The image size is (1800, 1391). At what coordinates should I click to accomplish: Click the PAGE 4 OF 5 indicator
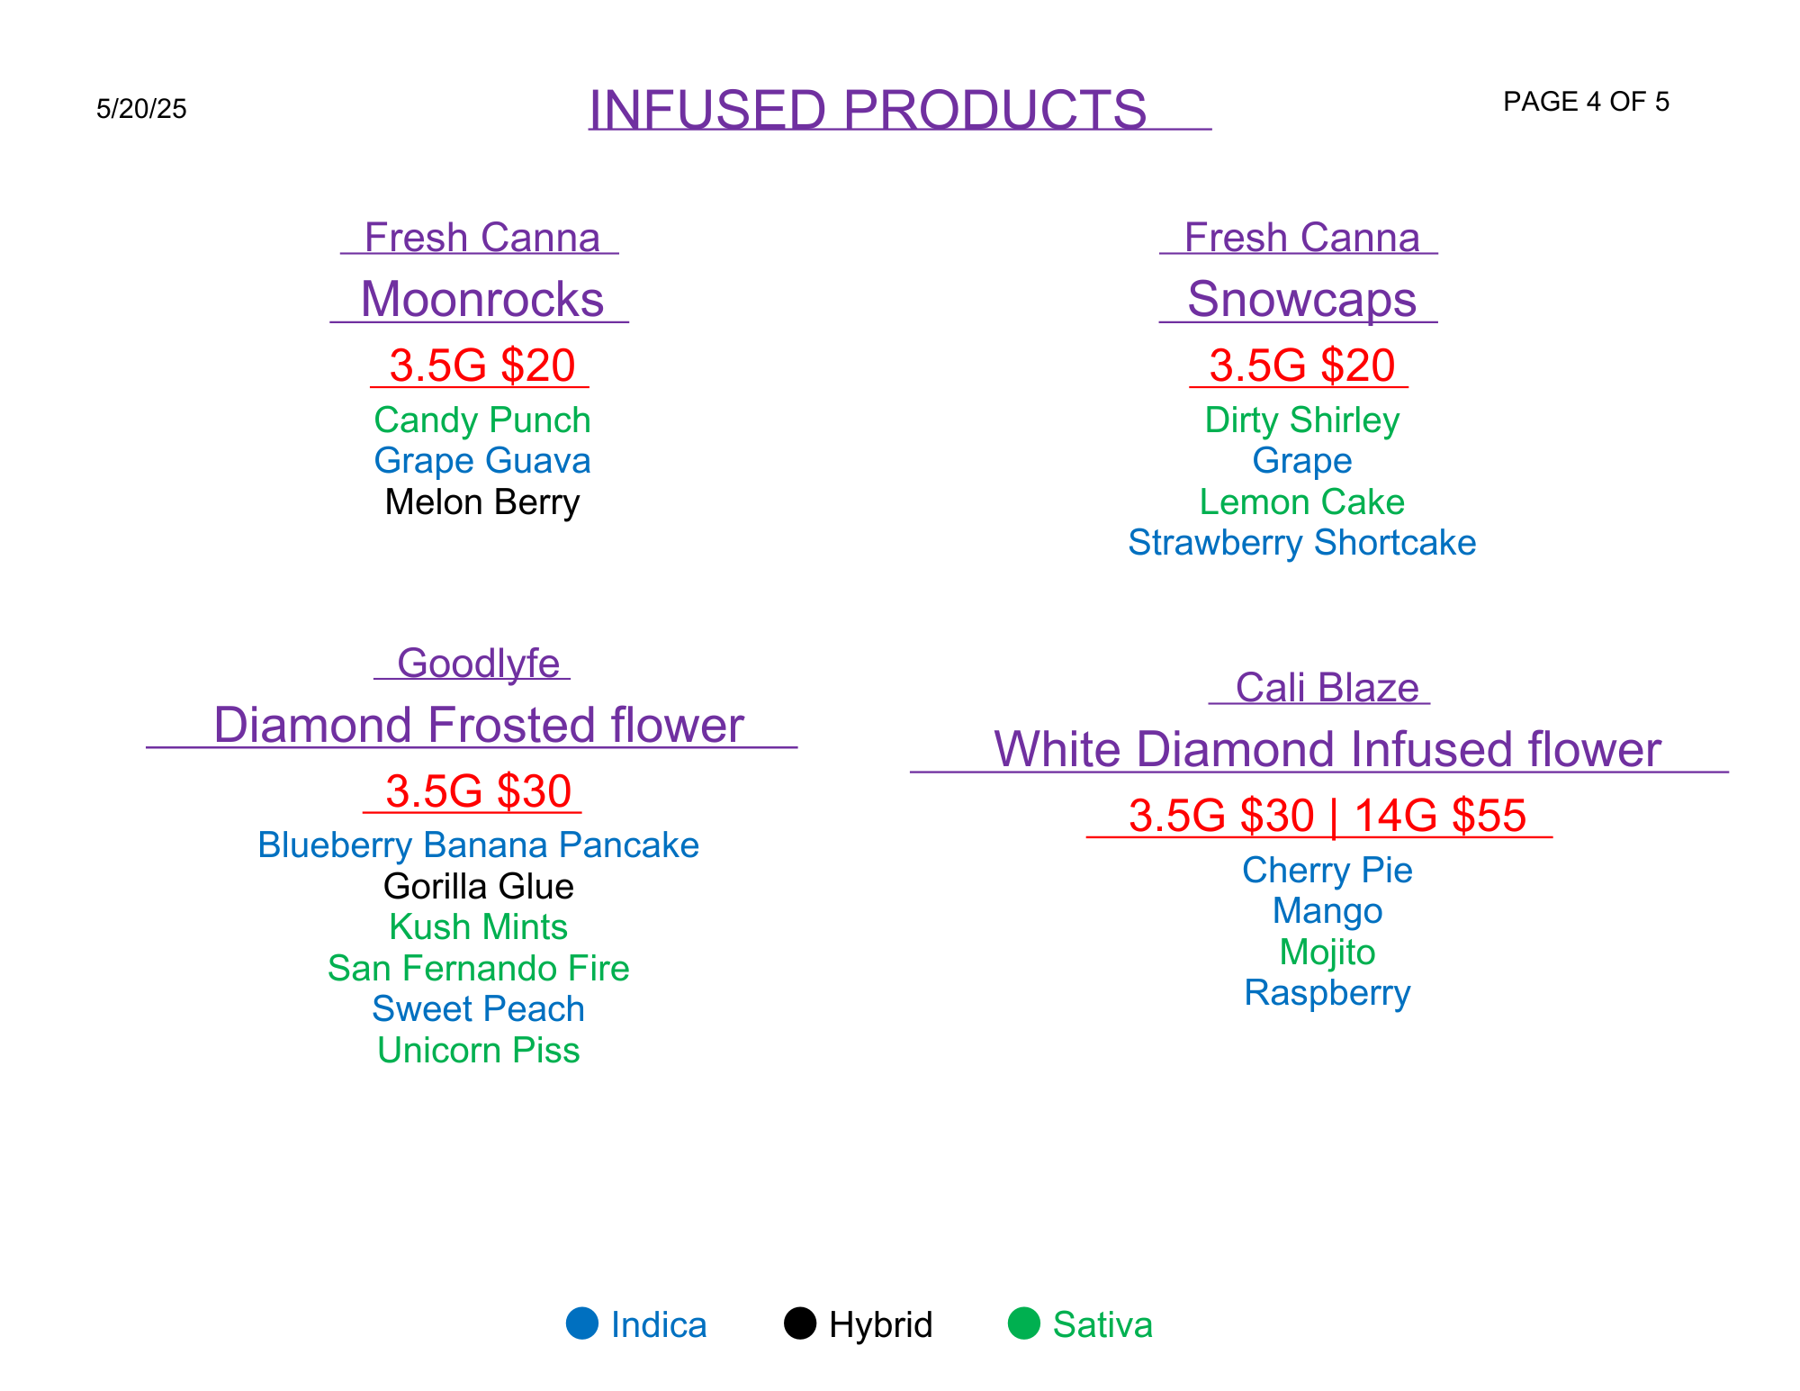pos(1586,102)
